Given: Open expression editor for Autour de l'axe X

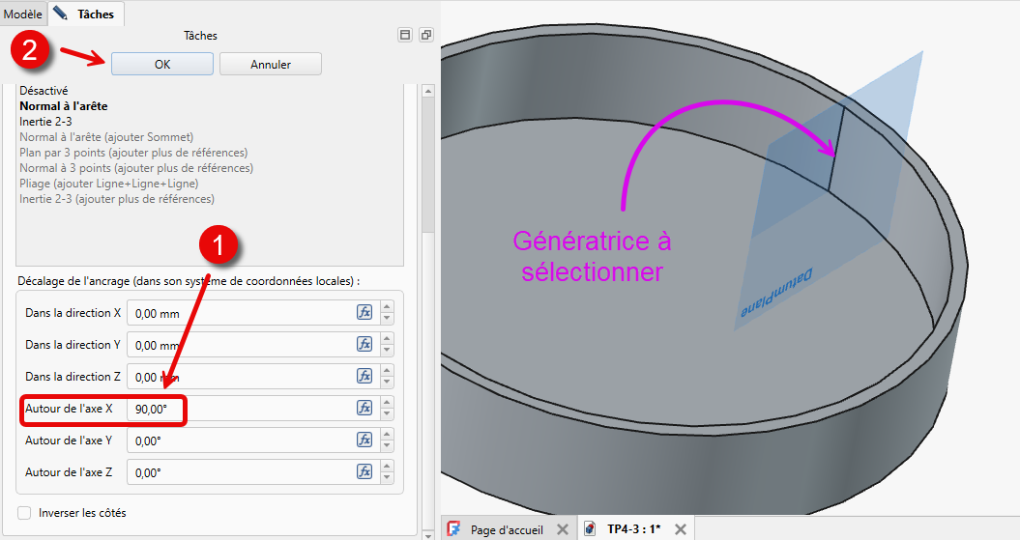Looking at the screenshot, I should pos(364,408).
